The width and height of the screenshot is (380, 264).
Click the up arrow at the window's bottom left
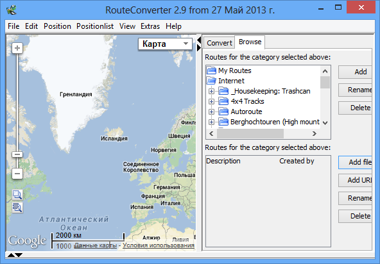pyautogui.click(x=11, y=255)
